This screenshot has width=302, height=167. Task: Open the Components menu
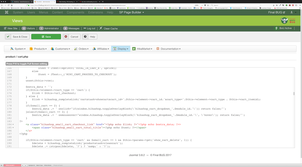(x=75, y=12)
